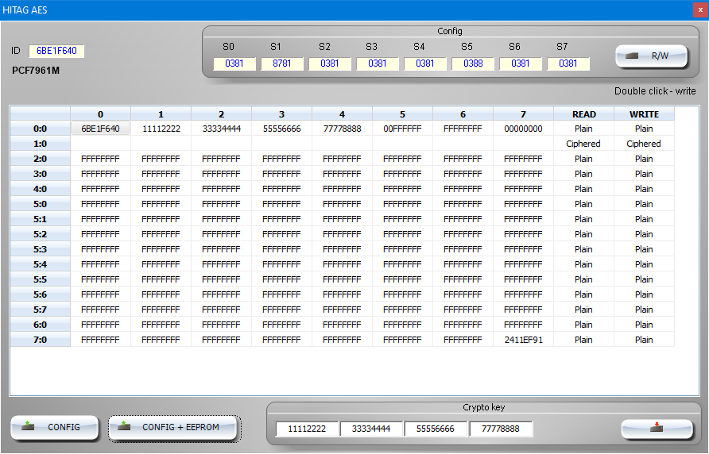Click Ciphered in READ column row 1:0
709x454 pixels.
click(x=583, y=144)
